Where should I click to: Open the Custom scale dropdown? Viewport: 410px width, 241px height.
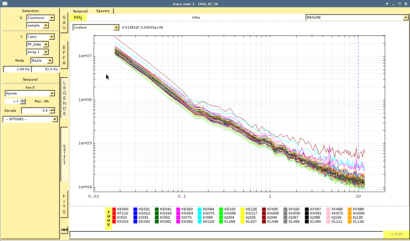point(96,27)
